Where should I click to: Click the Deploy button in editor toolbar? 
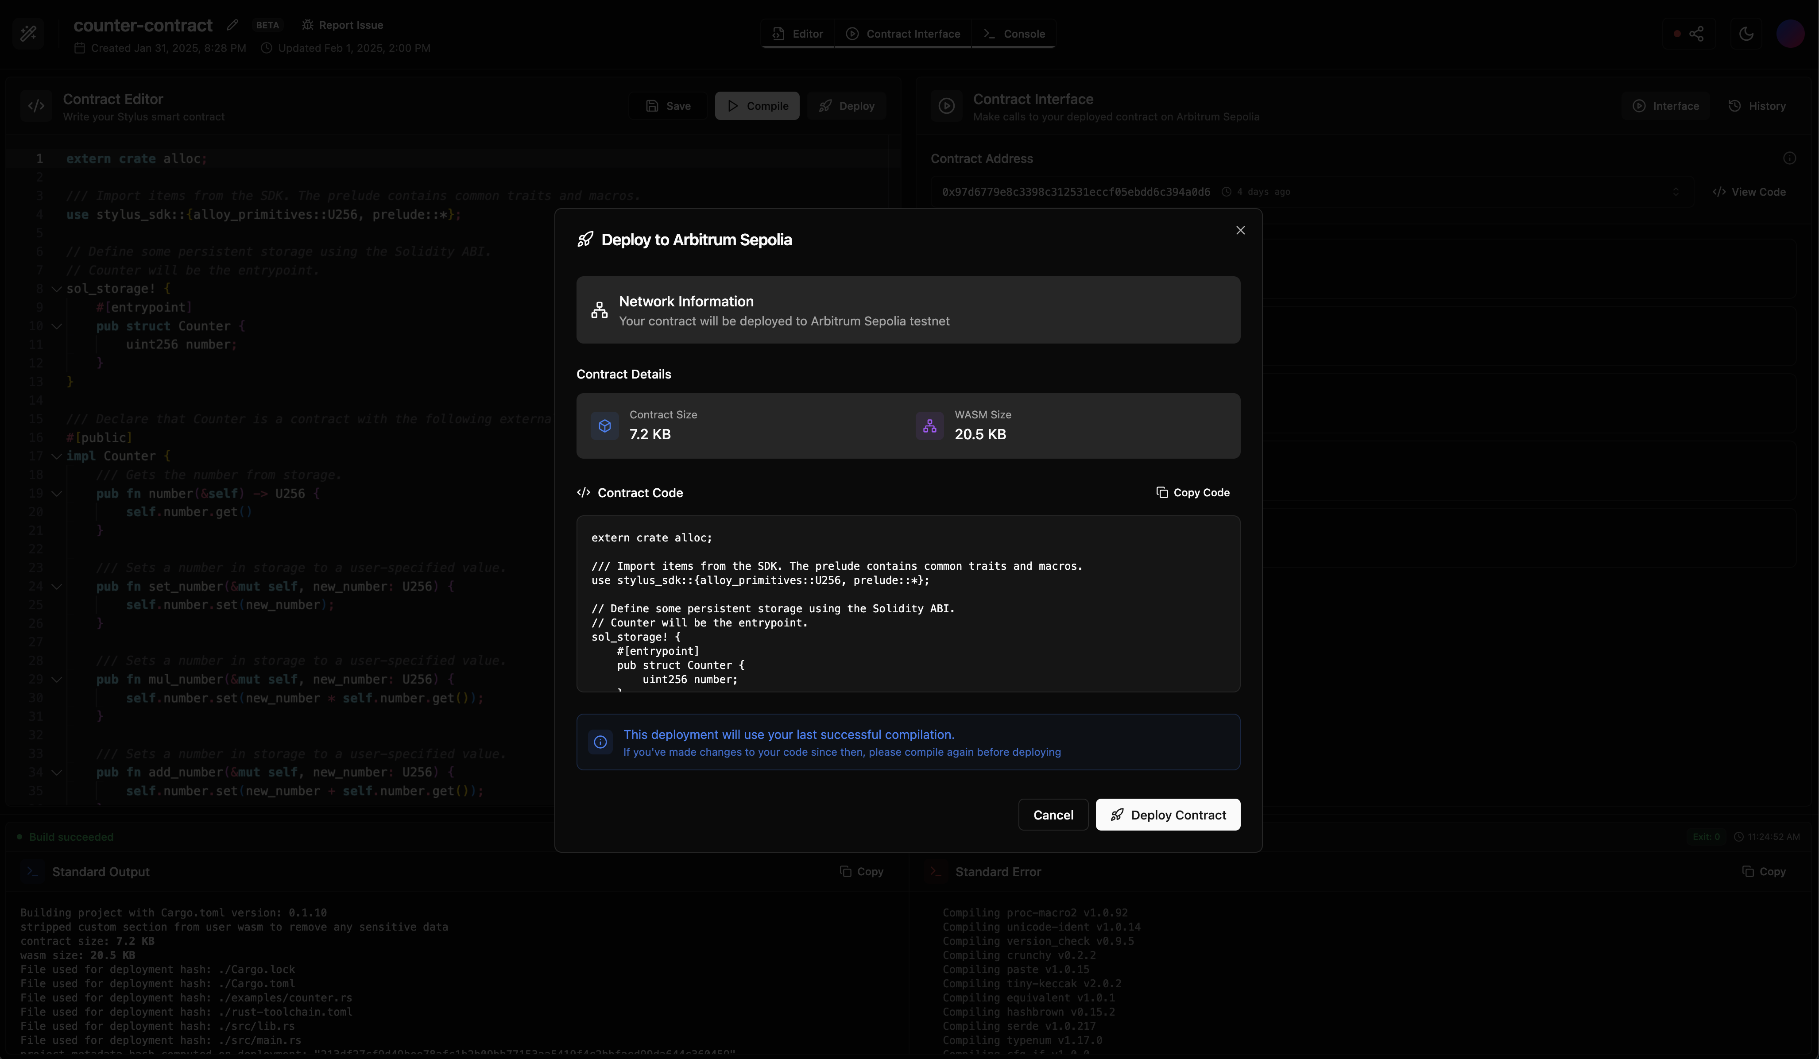847,105
